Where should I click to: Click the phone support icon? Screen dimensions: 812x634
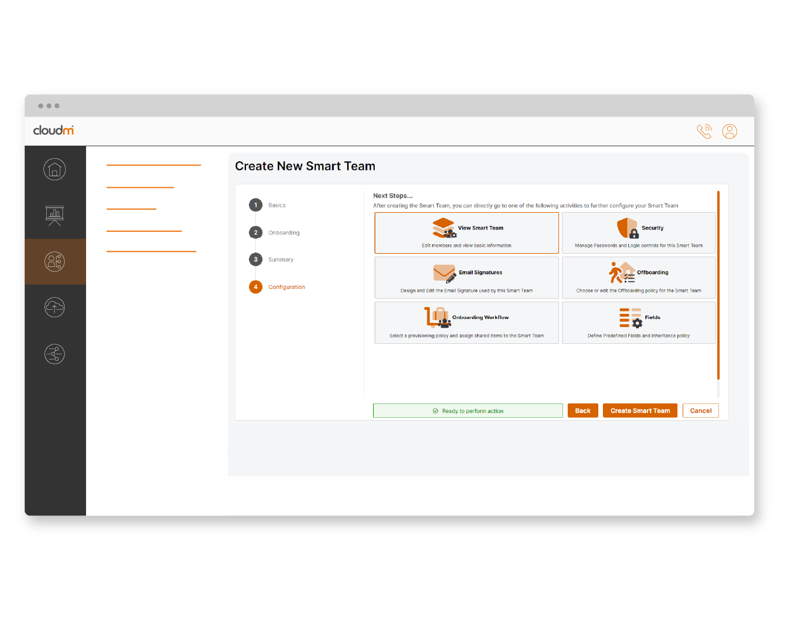pos(704,131)
